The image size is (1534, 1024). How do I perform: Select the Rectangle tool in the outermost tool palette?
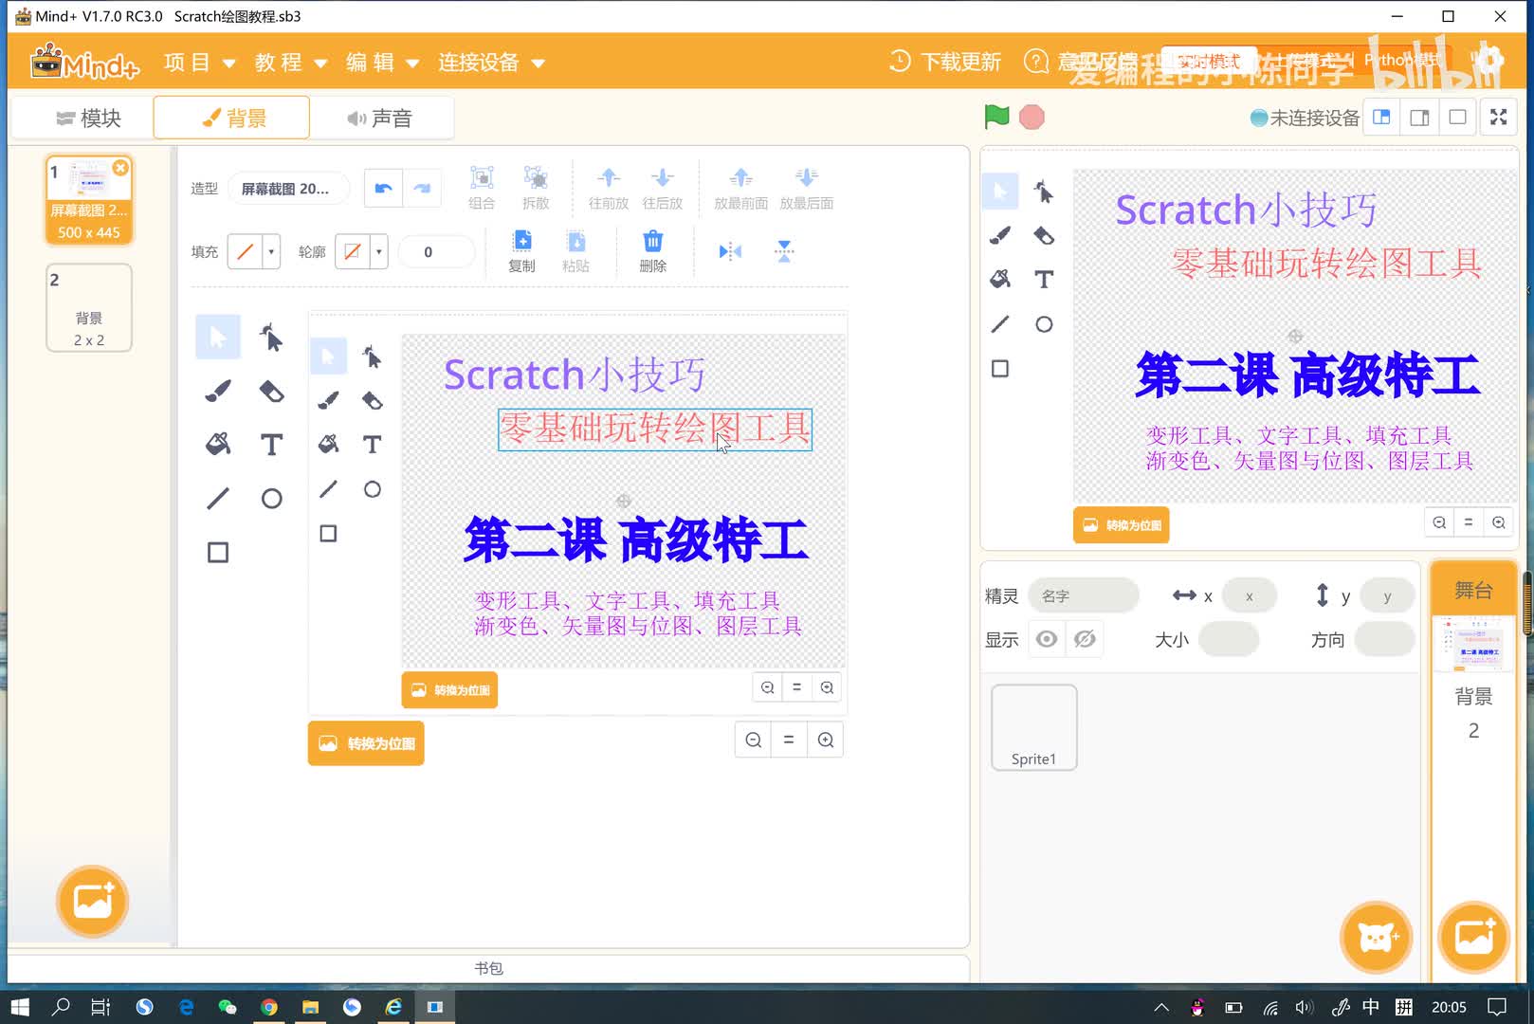click(218, 552)
